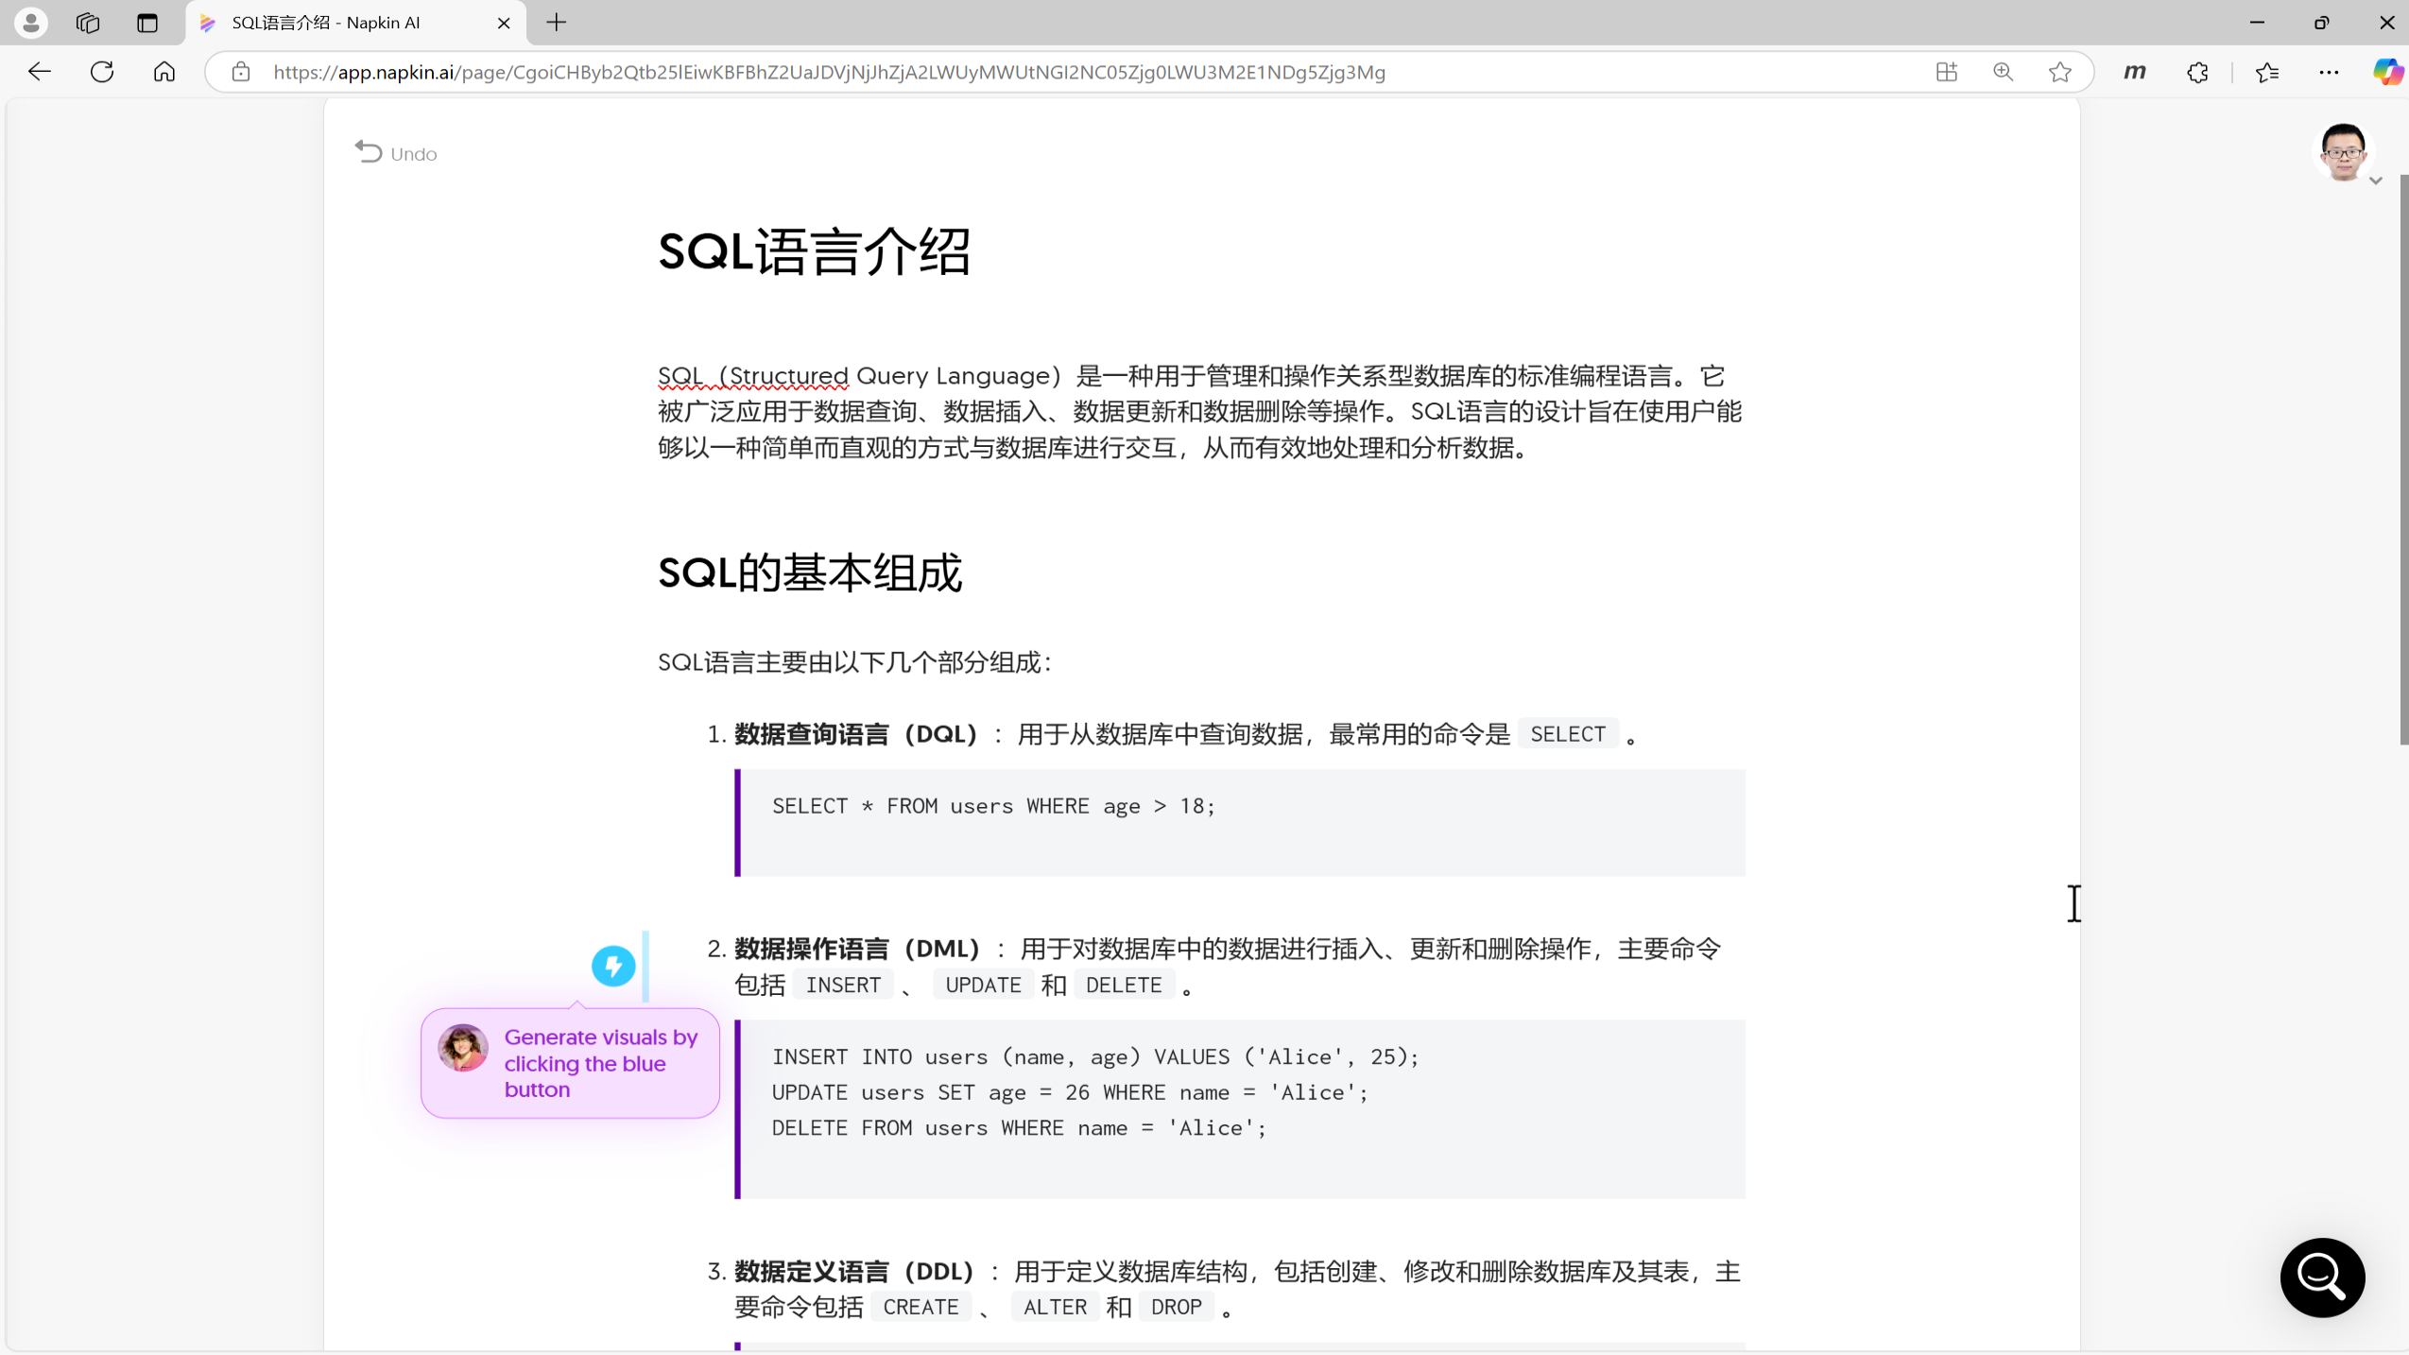
Task: Open the favorites list icon
Action: [2267, 72]
